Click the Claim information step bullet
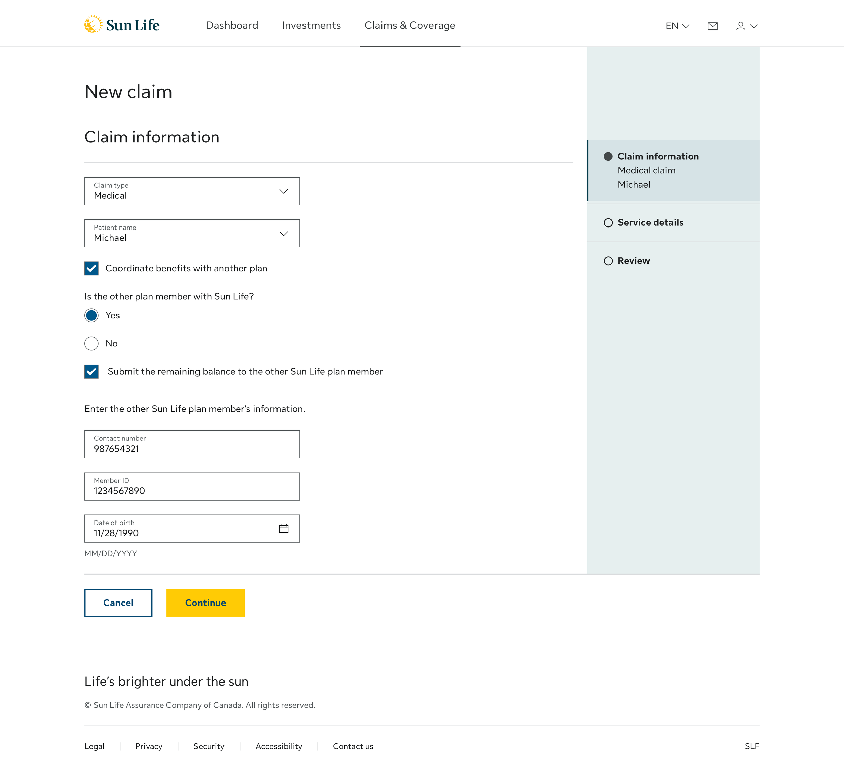 pos(608,156)
